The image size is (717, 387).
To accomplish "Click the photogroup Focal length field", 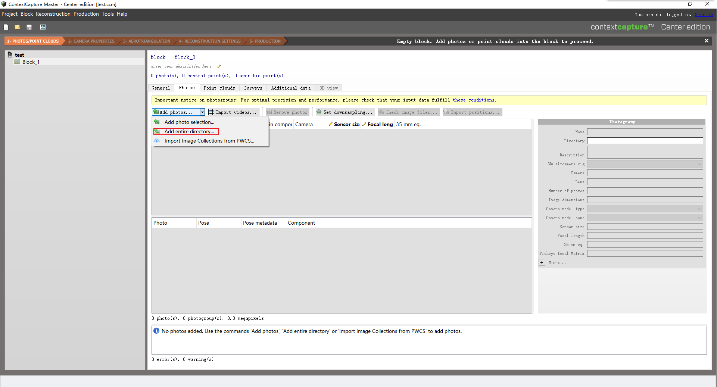I will 645,235.
